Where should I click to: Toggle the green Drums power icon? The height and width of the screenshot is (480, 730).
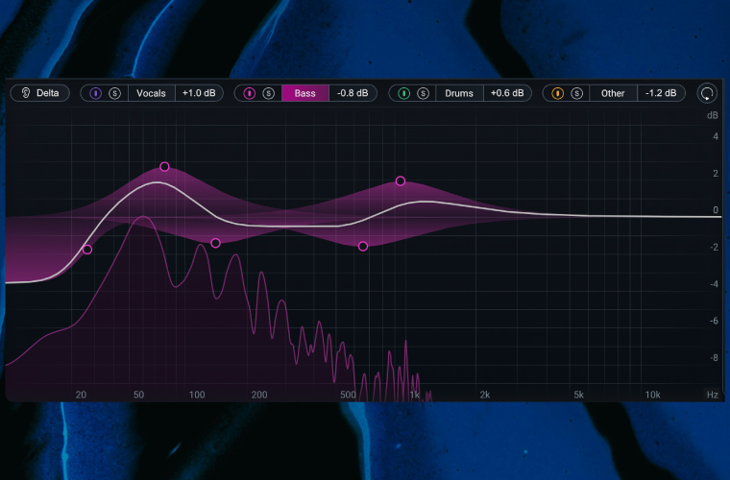click(x=403, y=93)
